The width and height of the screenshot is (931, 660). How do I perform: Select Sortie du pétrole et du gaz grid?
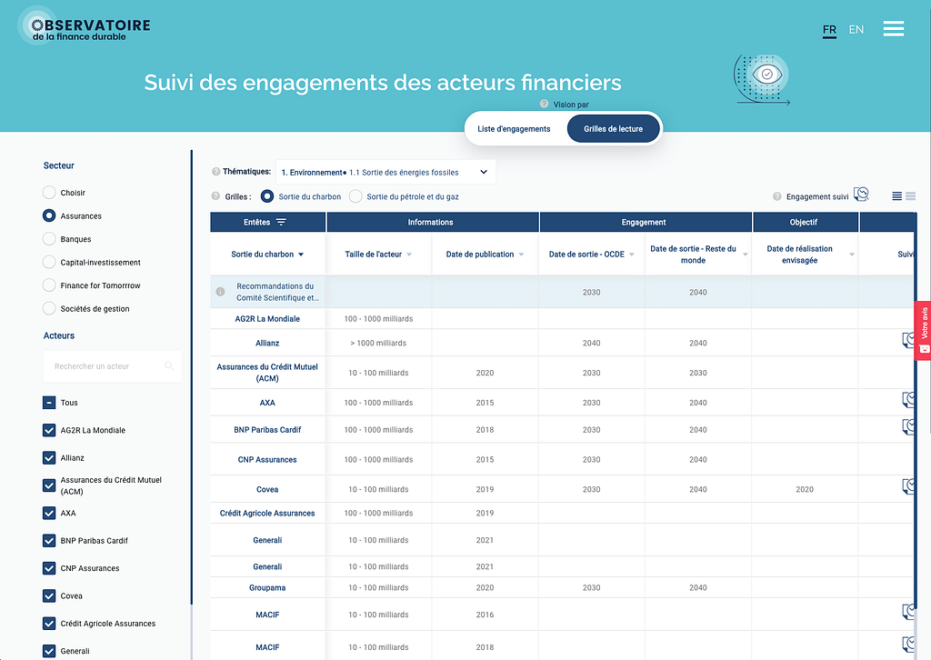click(355, 196)
